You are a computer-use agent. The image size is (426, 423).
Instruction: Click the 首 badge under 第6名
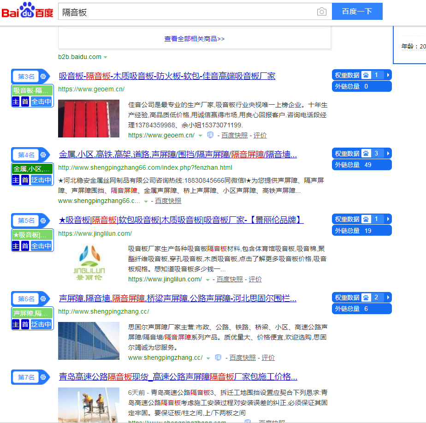tap(25, 324)
